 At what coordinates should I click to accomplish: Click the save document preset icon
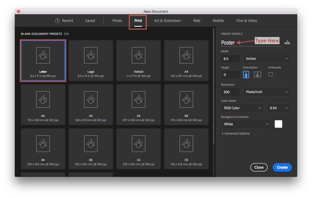click(287, 42)
